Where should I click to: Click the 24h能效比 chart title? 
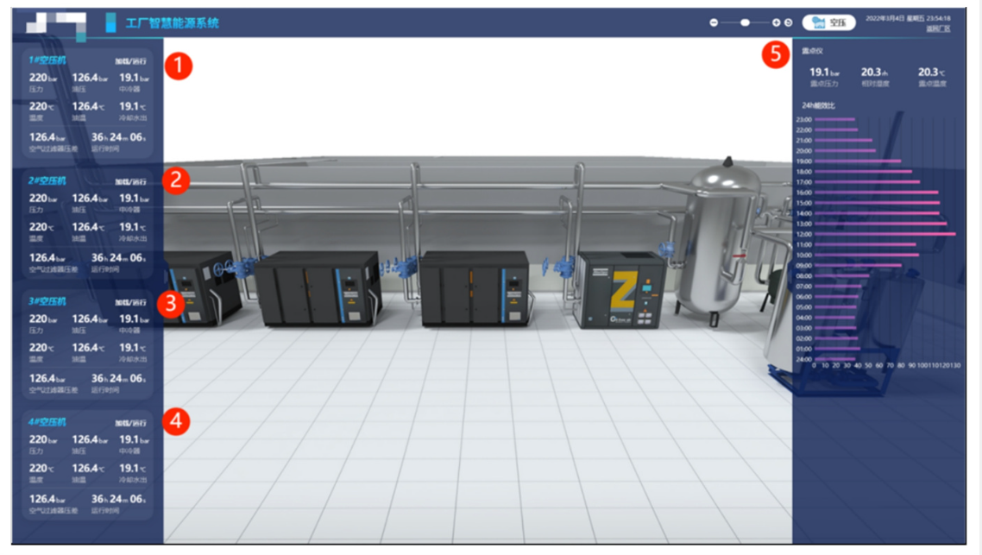(x=819, y=105)
